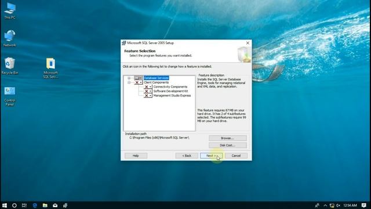The image size is (371, 209).
Task: Open the Action Center notifications icon
Action: pos(364,206)
